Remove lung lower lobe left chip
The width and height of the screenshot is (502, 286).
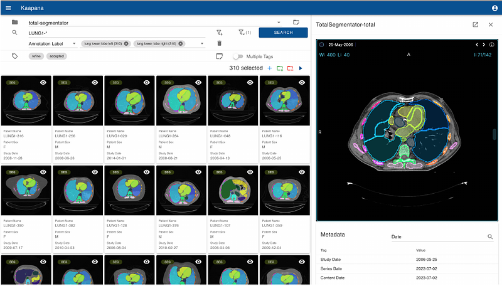[x=126, y=43]
